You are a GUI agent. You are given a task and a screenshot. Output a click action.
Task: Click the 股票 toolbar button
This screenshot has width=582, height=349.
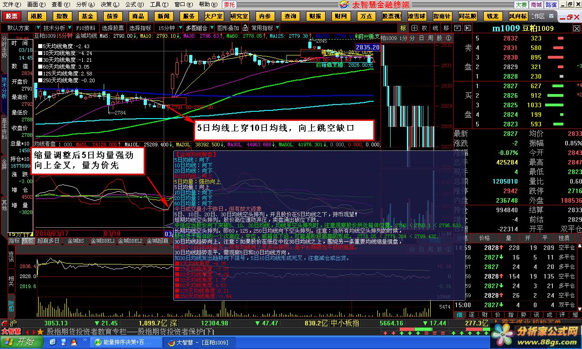pos(12,16)
